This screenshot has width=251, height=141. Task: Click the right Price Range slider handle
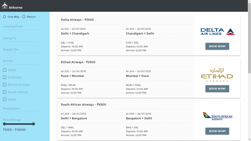click(x=33, y=124)
